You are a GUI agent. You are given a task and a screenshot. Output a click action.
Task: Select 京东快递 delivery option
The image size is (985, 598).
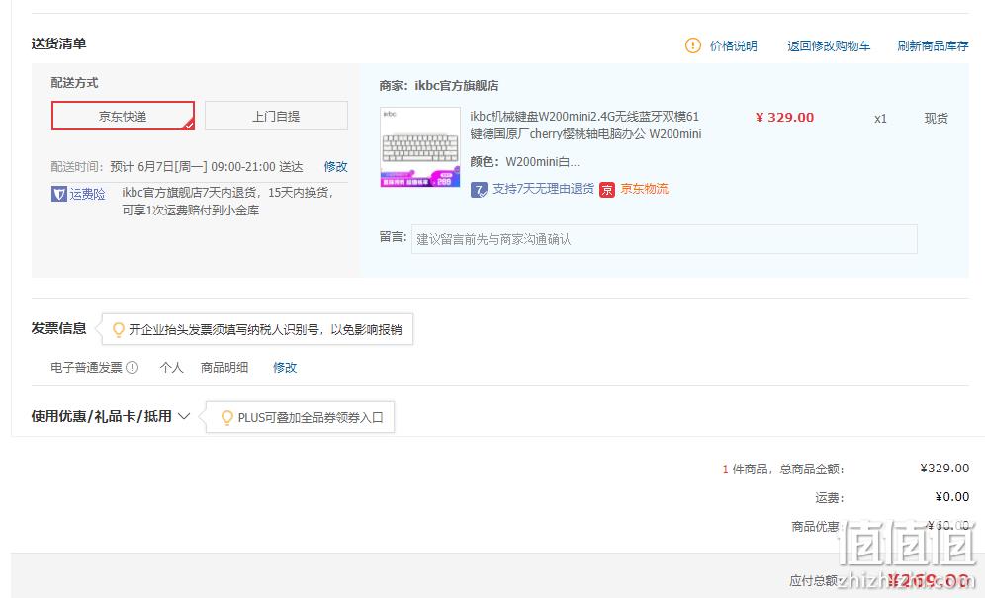[123, 116]
